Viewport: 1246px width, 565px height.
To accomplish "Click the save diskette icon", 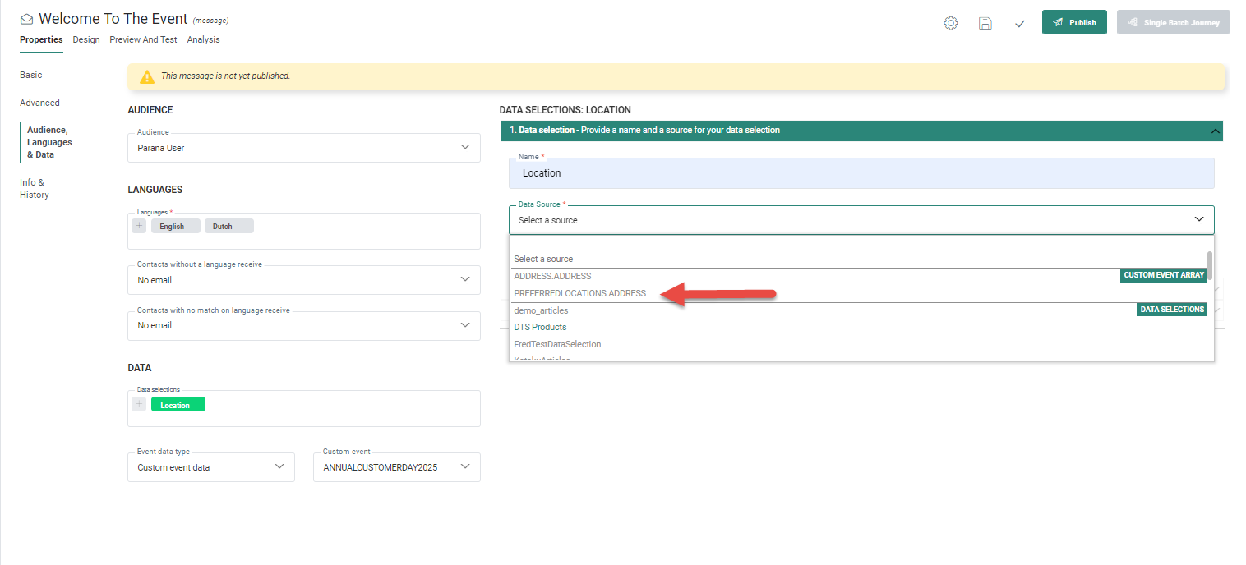I will pos(985,23).
